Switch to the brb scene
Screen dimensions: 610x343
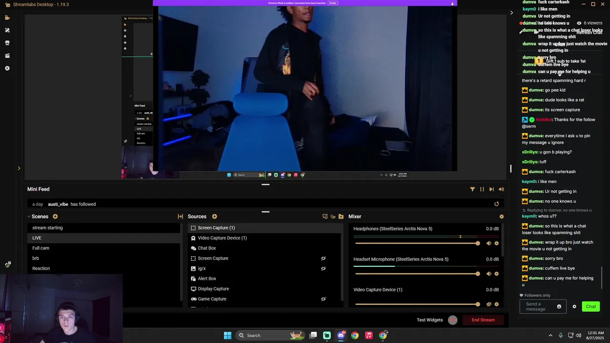click(104, 258)
